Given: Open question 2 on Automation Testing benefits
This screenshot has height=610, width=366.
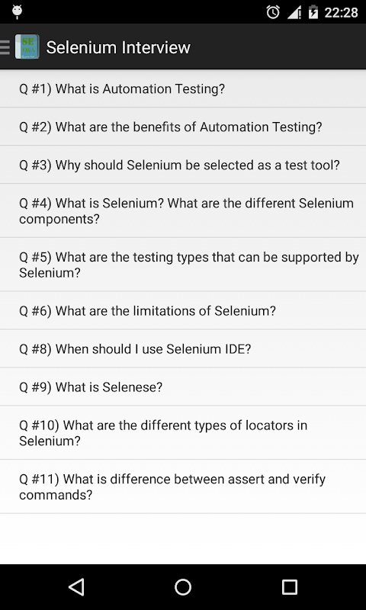Looking at the screenshot, I should (x=183, y=127).
